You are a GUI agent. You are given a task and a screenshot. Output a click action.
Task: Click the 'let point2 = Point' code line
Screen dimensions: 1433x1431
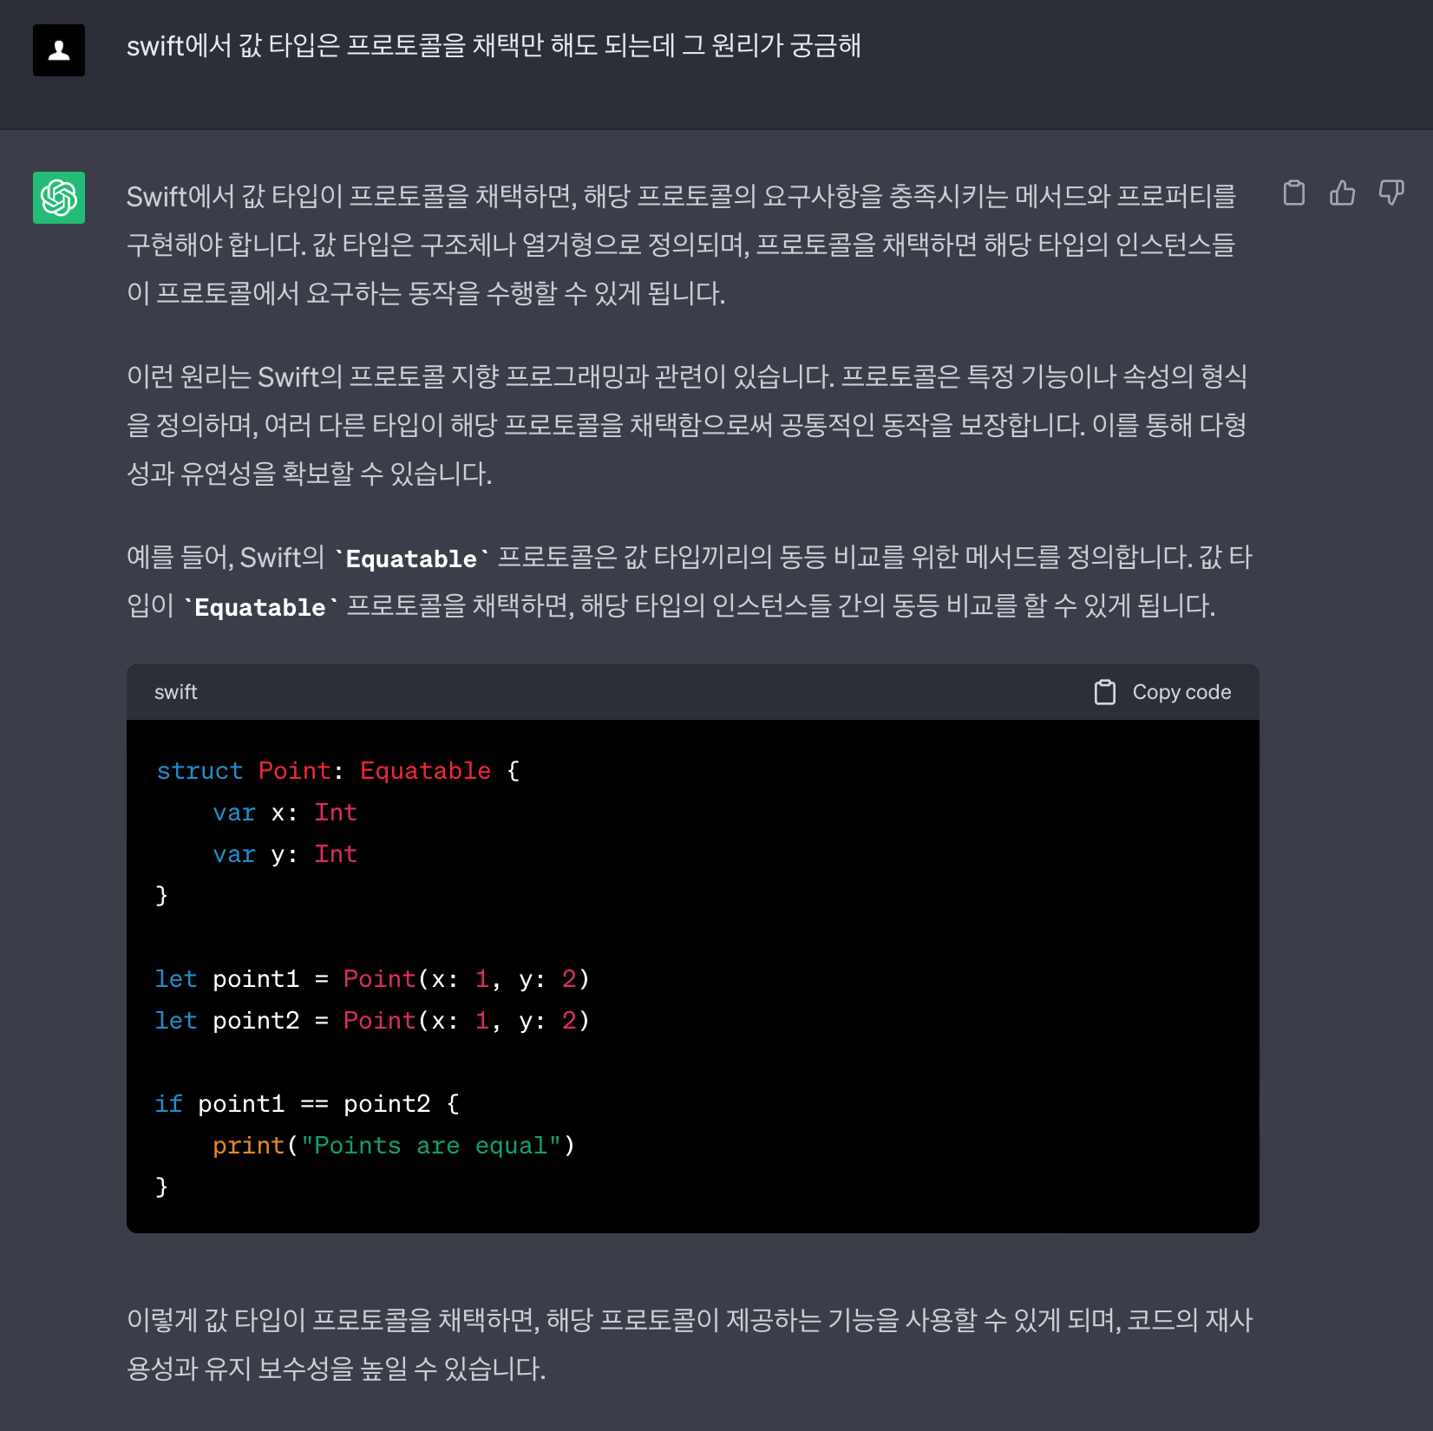373,1021
